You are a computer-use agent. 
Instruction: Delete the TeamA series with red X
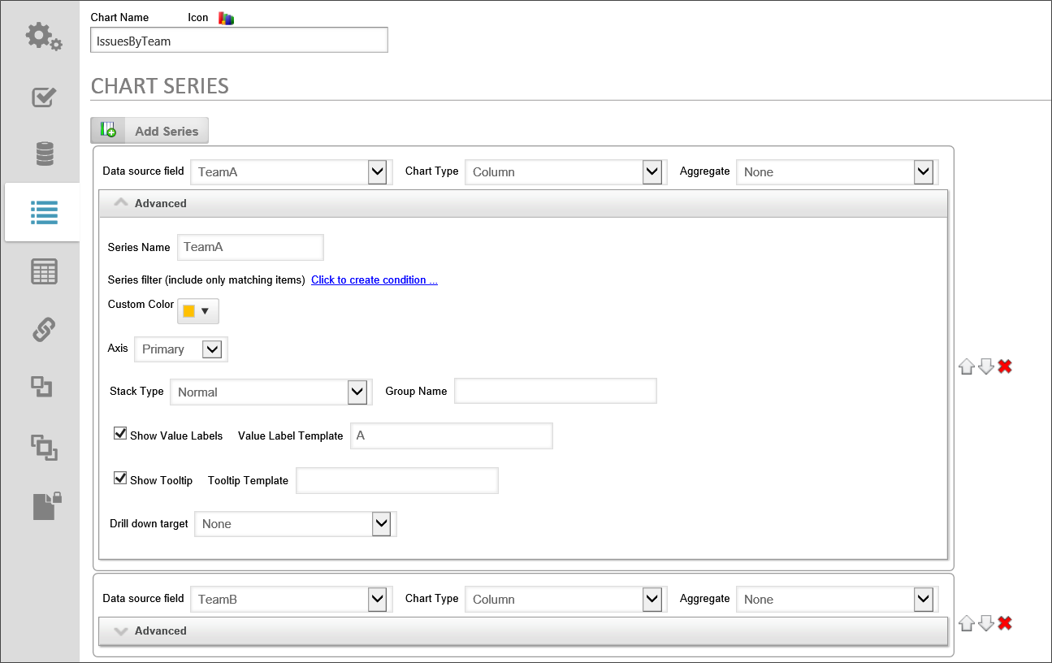pos(1005,366)
